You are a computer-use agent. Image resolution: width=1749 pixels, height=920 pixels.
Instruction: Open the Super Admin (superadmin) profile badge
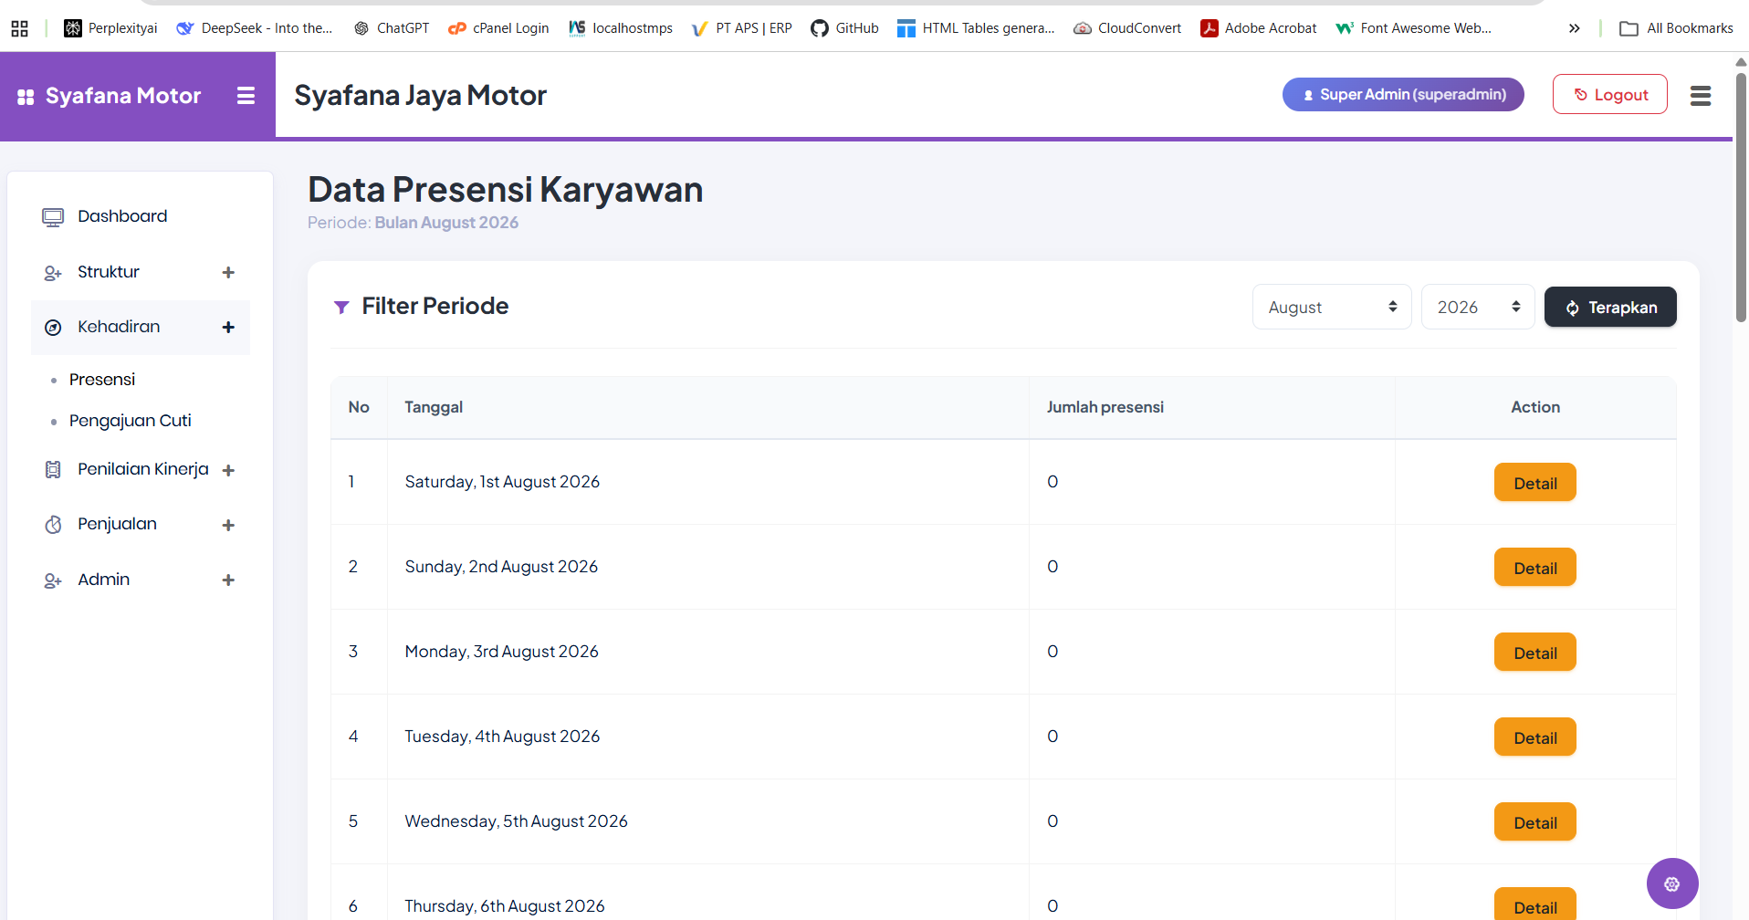(x=1403, y=94)
